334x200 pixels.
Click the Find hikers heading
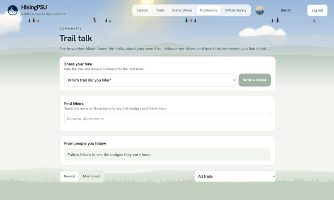point(74,104)
